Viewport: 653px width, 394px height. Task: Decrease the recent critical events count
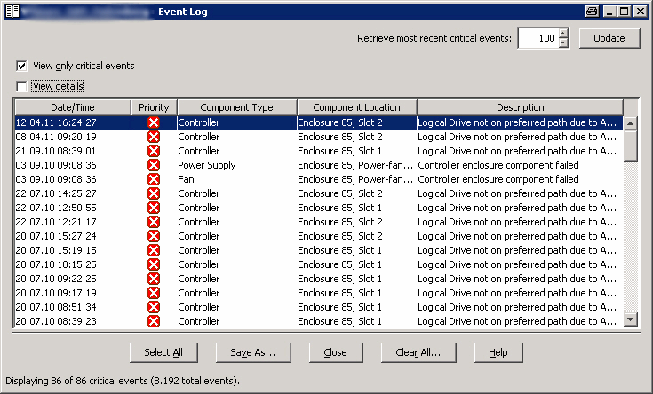[563, 43]
